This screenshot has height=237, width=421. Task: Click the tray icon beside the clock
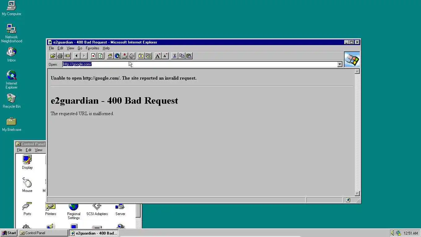(x=398, y=233)
